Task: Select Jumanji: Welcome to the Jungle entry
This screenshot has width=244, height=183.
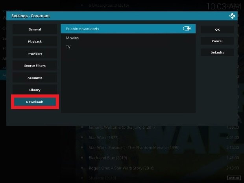Action: (x=122, y=127)
